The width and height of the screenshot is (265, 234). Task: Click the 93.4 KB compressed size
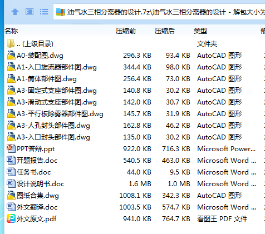(x=178, y=56)
